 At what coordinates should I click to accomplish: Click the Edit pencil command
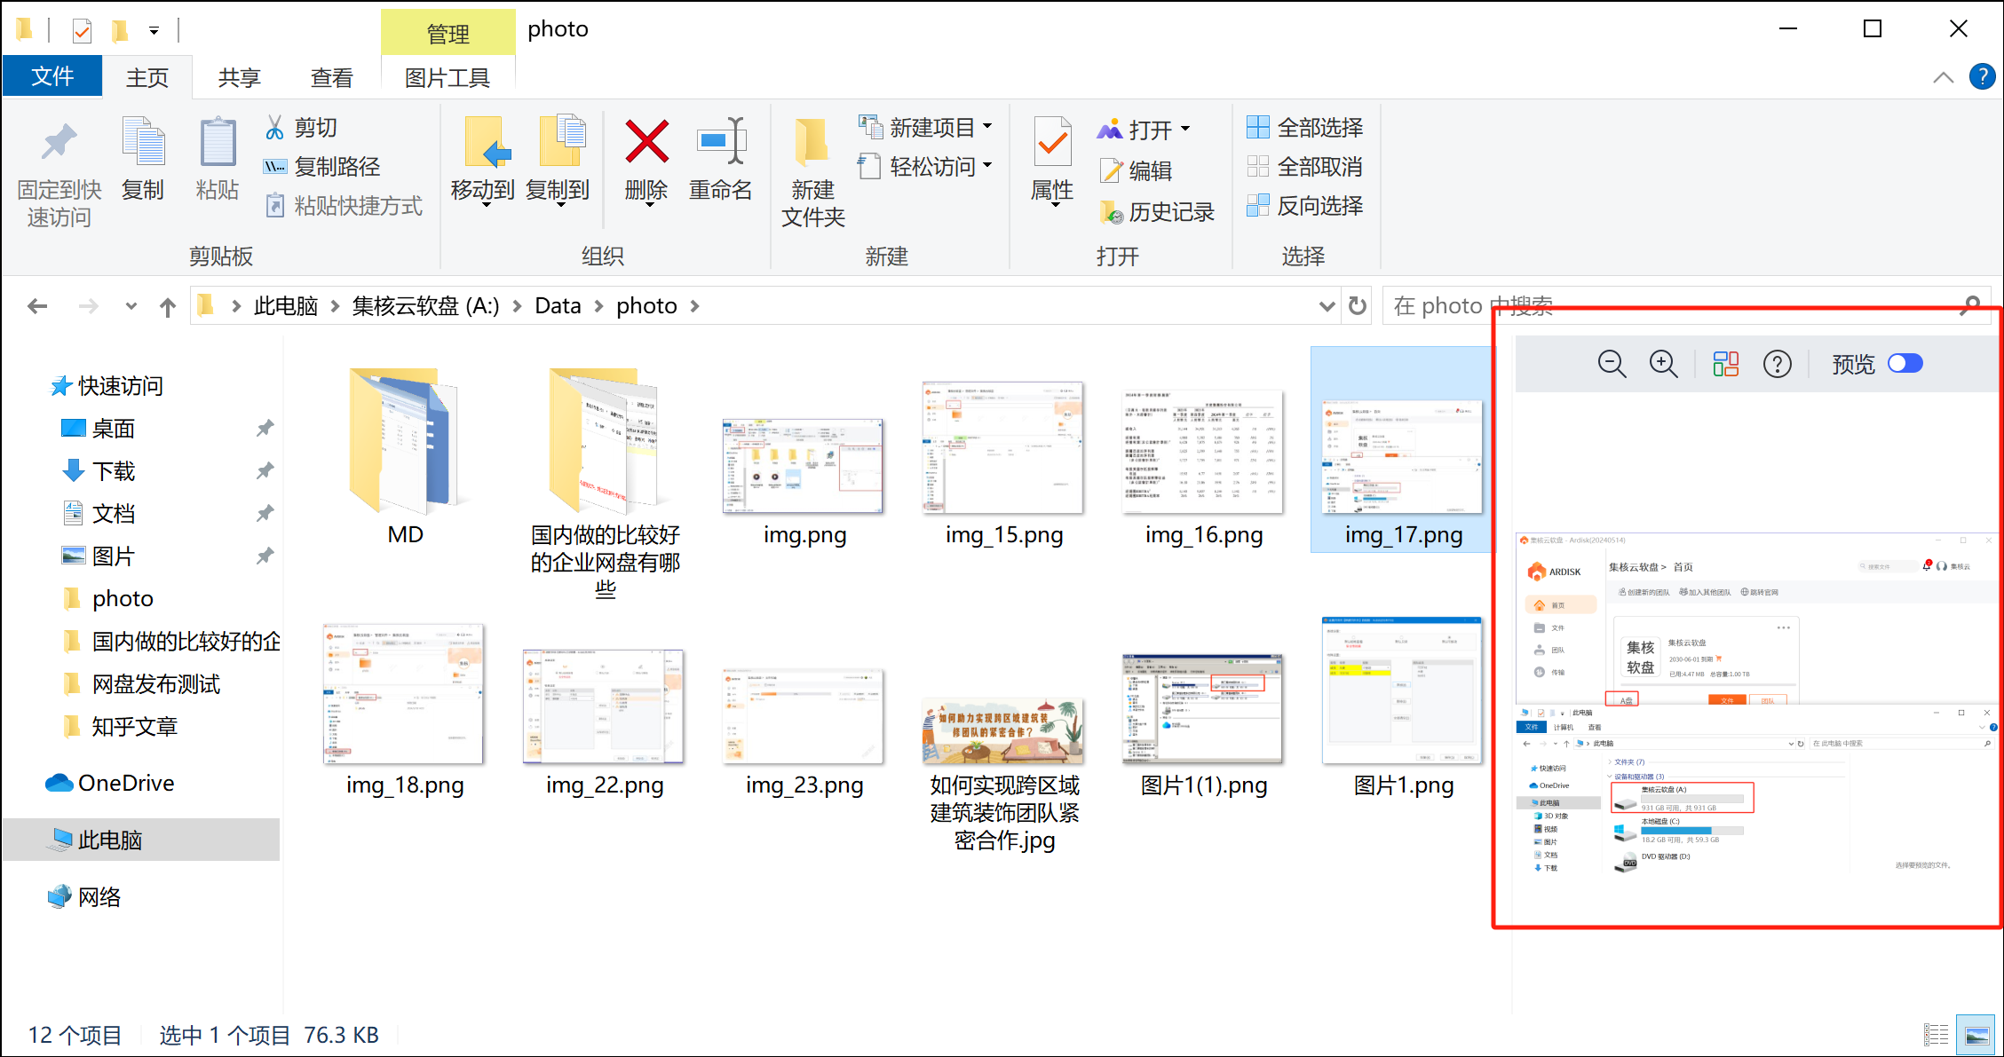click(1136, 170)
